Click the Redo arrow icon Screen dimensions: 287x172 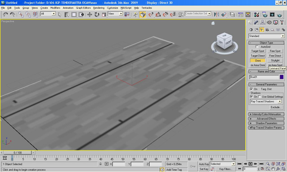pyautogui.click(x=13, y=14)
